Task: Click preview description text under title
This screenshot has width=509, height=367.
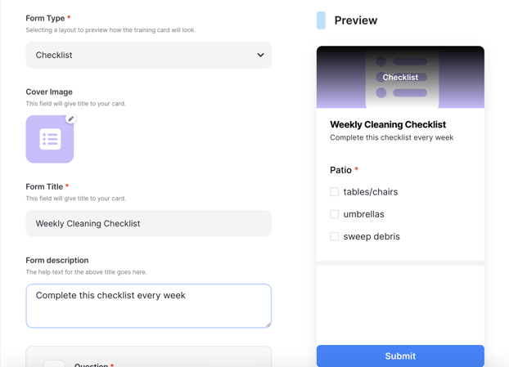Action: coord(391,137)
